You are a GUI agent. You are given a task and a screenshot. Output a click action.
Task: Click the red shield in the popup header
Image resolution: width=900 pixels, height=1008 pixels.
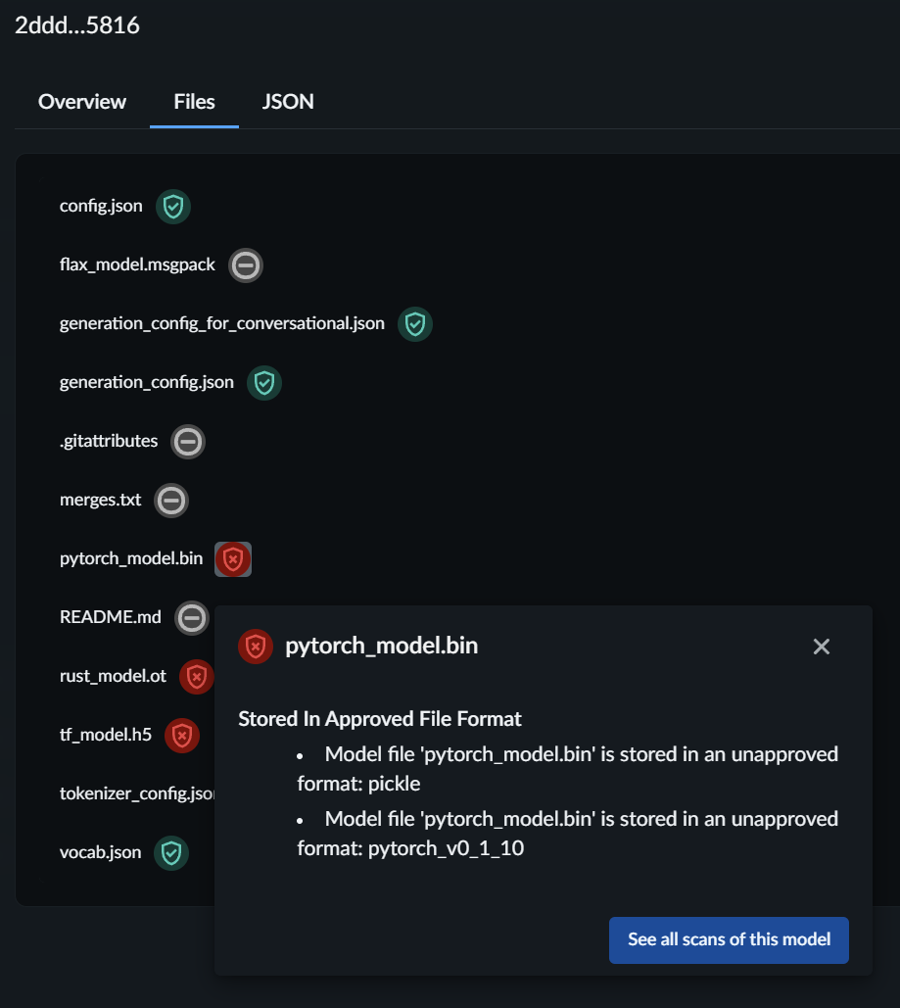point(256,647)
